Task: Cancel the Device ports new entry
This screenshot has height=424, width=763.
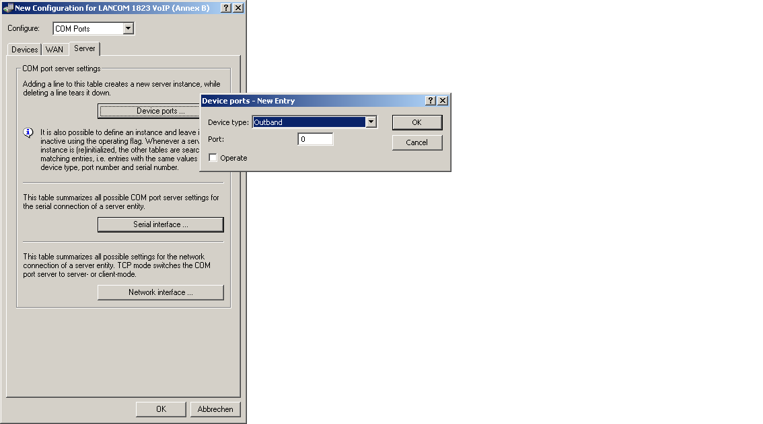Action: (416, 142)
